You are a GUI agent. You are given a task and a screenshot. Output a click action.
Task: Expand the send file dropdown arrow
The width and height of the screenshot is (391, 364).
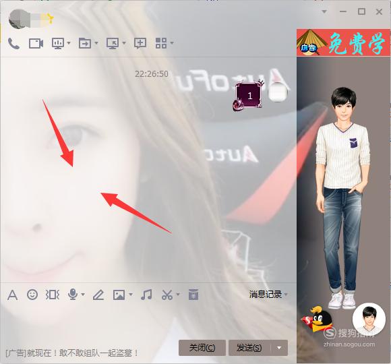coord(96,43)
